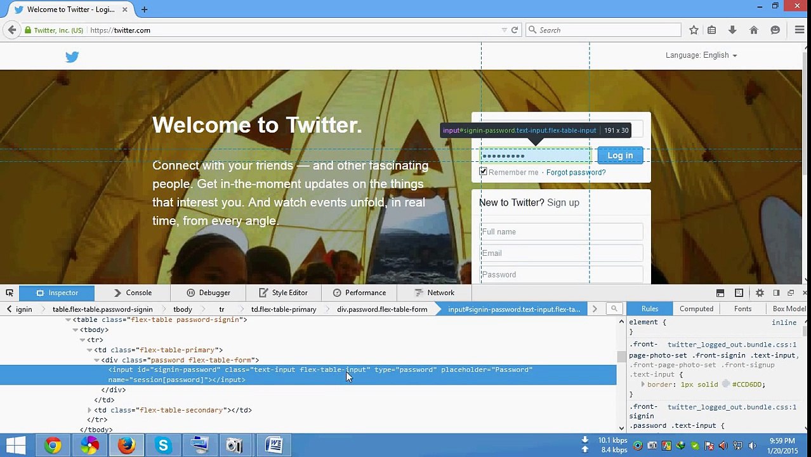Go back using browser back arrow

(x=12, y=30)
